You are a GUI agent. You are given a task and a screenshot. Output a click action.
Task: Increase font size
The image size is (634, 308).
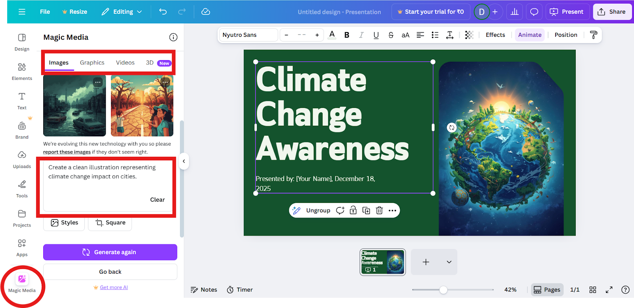point(317,35)
